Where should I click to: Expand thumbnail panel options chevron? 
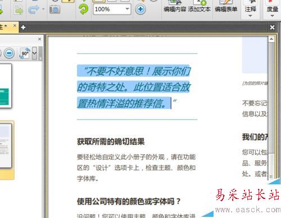(34, 53)
